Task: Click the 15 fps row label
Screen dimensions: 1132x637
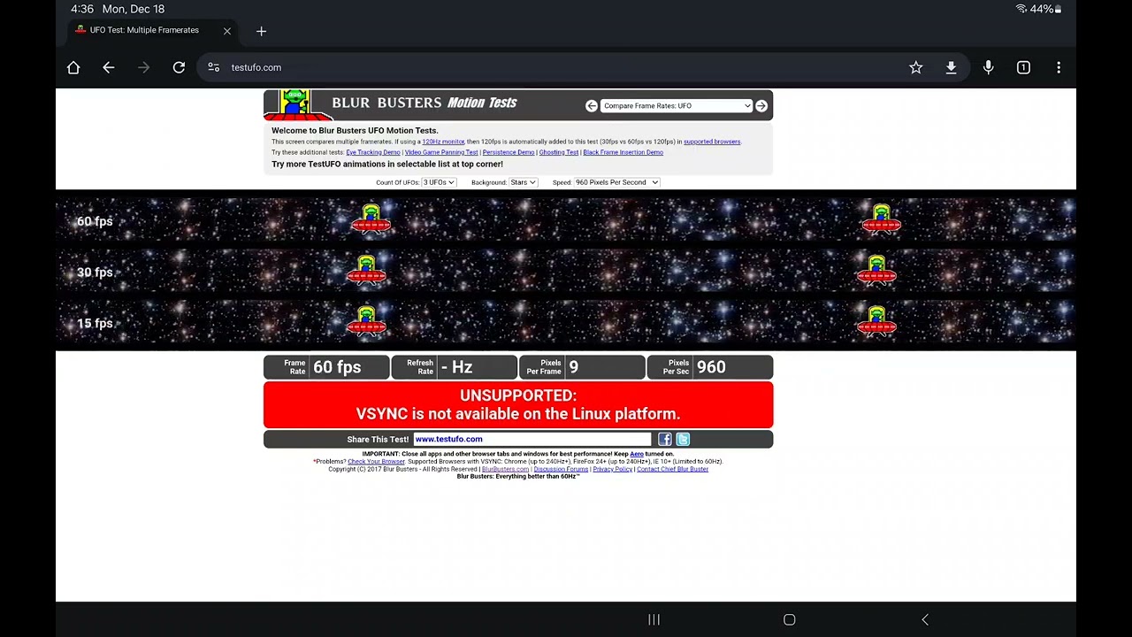Action: 95,324
